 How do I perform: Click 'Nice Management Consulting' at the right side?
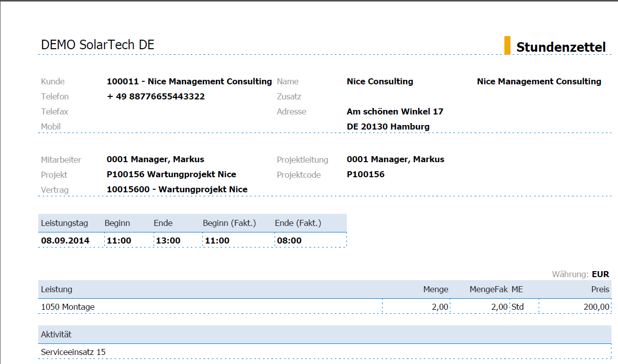539,81
